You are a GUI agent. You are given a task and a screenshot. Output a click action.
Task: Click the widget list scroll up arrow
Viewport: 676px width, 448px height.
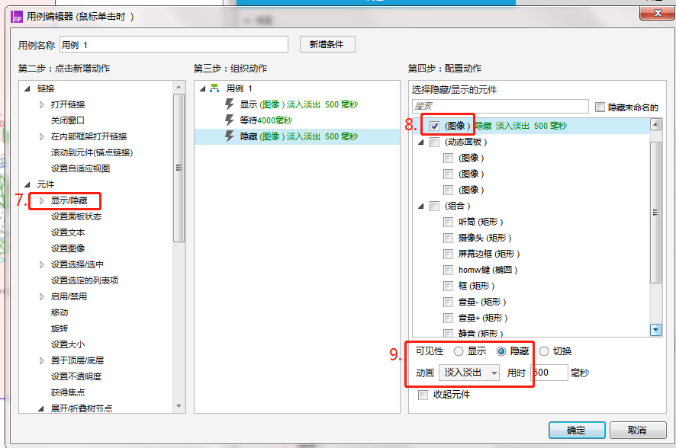(x=655, y=125)
